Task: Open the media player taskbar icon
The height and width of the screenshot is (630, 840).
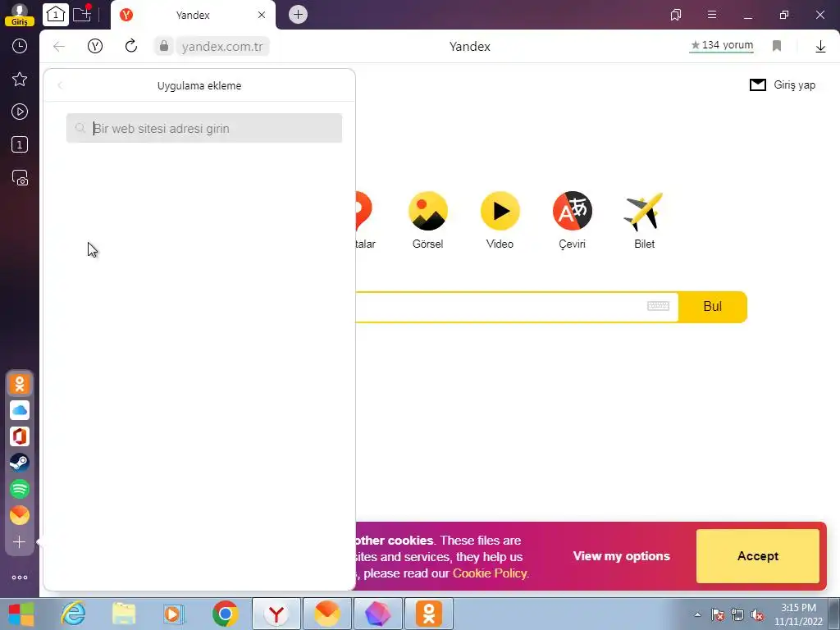Action: tap(174, 614)
